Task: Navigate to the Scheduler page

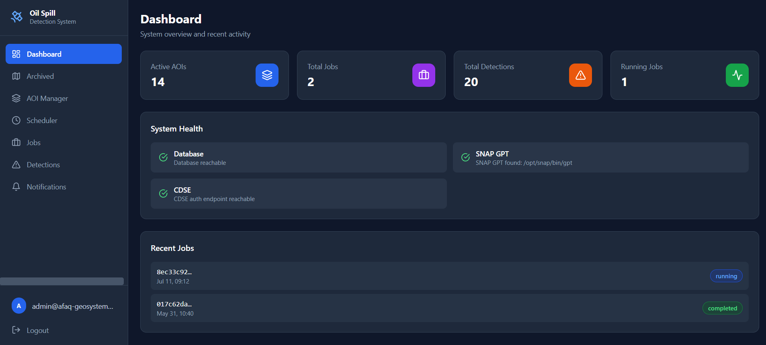Action: [63, 120]
